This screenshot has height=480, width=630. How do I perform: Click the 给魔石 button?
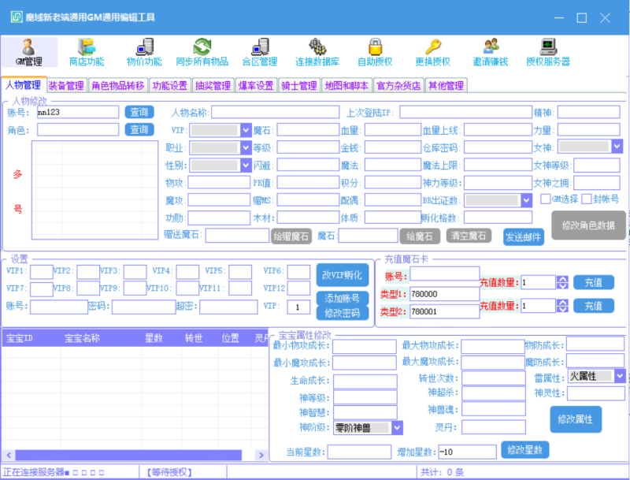pyautogui.click(x=420, y=236)
